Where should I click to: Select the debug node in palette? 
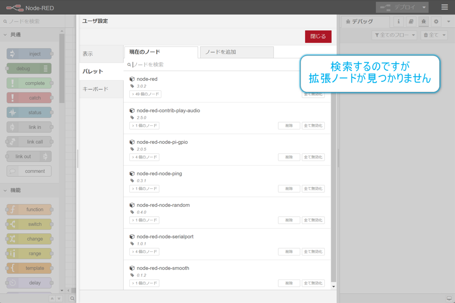tap(29, 68)
